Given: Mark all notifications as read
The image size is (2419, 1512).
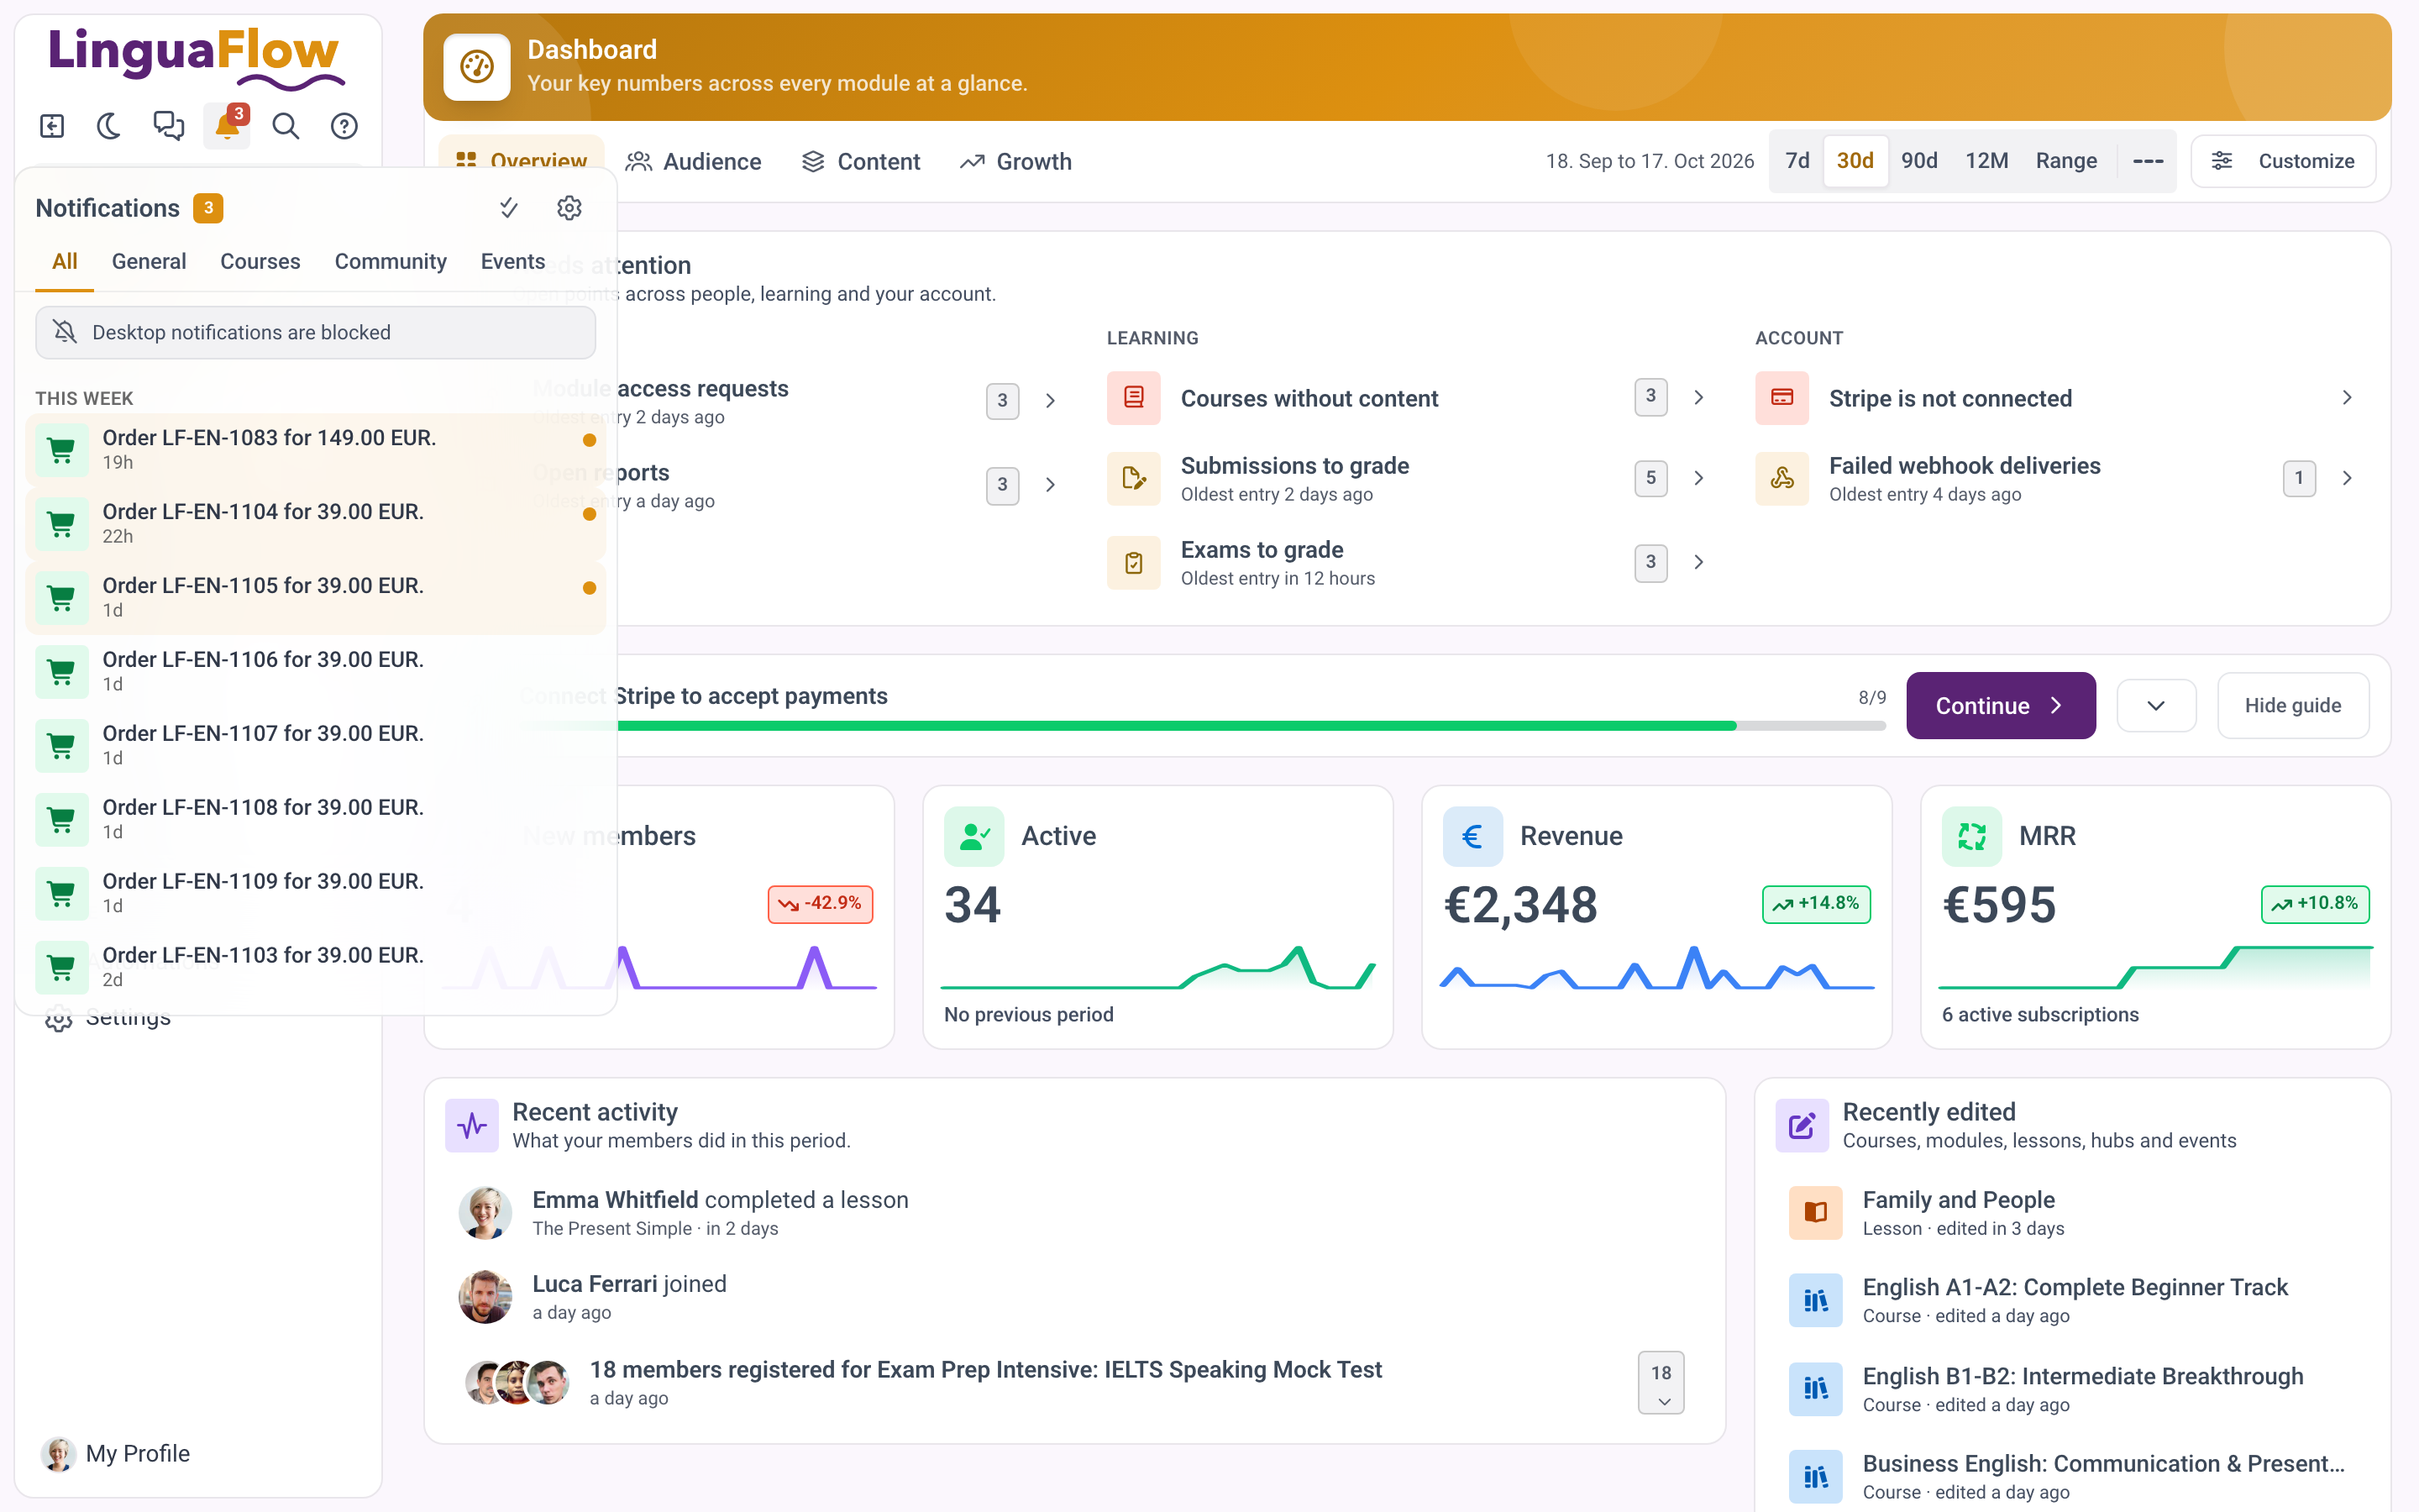Looking at the screenshot, I should click(509, 208).
